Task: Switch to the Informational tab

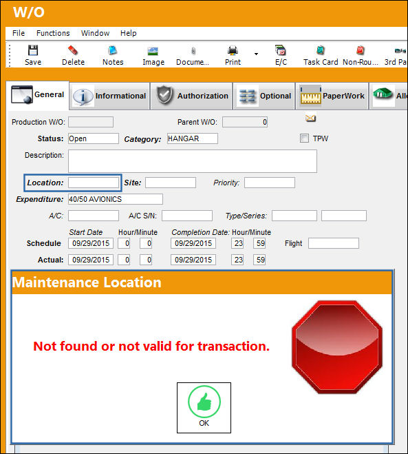Action: (110, 96)
